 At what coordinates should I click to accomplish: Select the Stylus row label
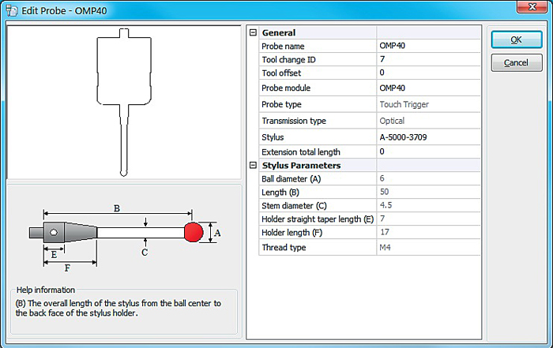click(x=273, y=137)
